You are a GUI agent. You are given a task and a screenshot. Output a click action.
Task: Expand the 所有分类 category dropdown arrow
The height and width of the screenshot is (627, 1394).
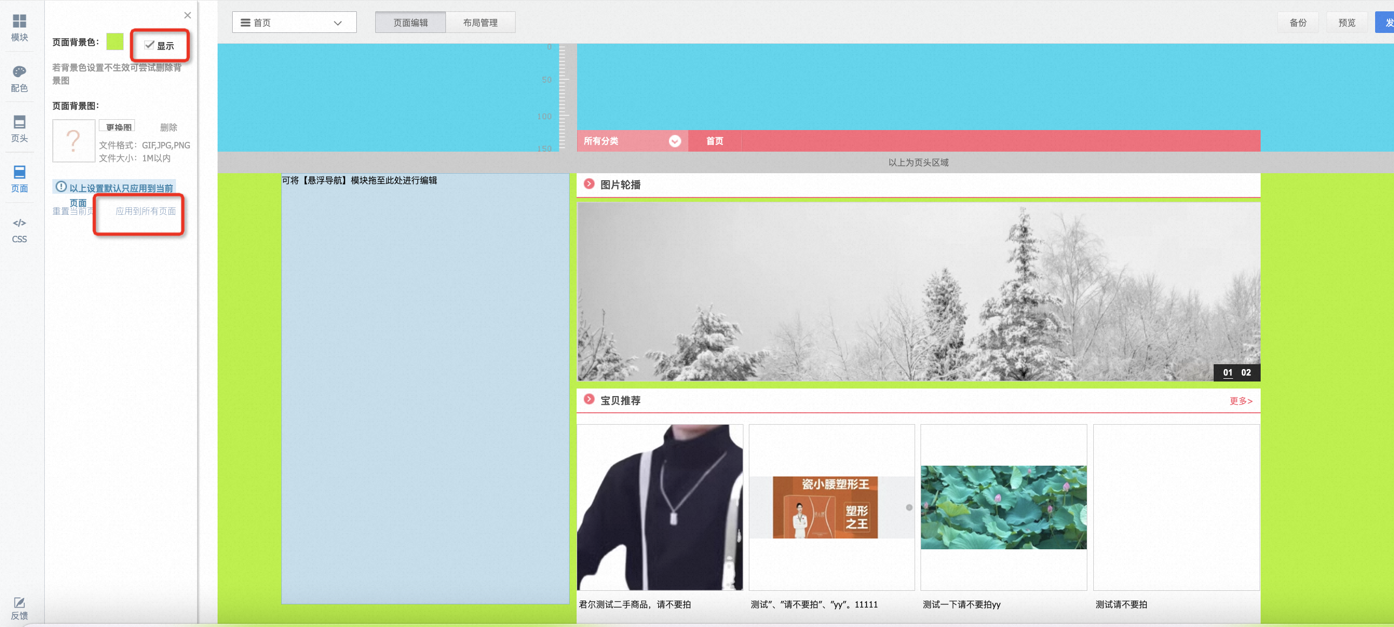tap(674, 141)
